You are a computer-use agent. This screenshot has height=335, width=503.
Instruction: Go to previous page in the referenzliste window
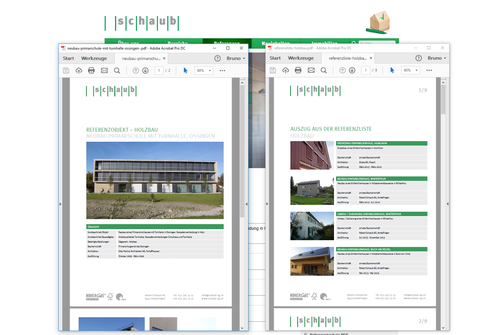point(342,70)
